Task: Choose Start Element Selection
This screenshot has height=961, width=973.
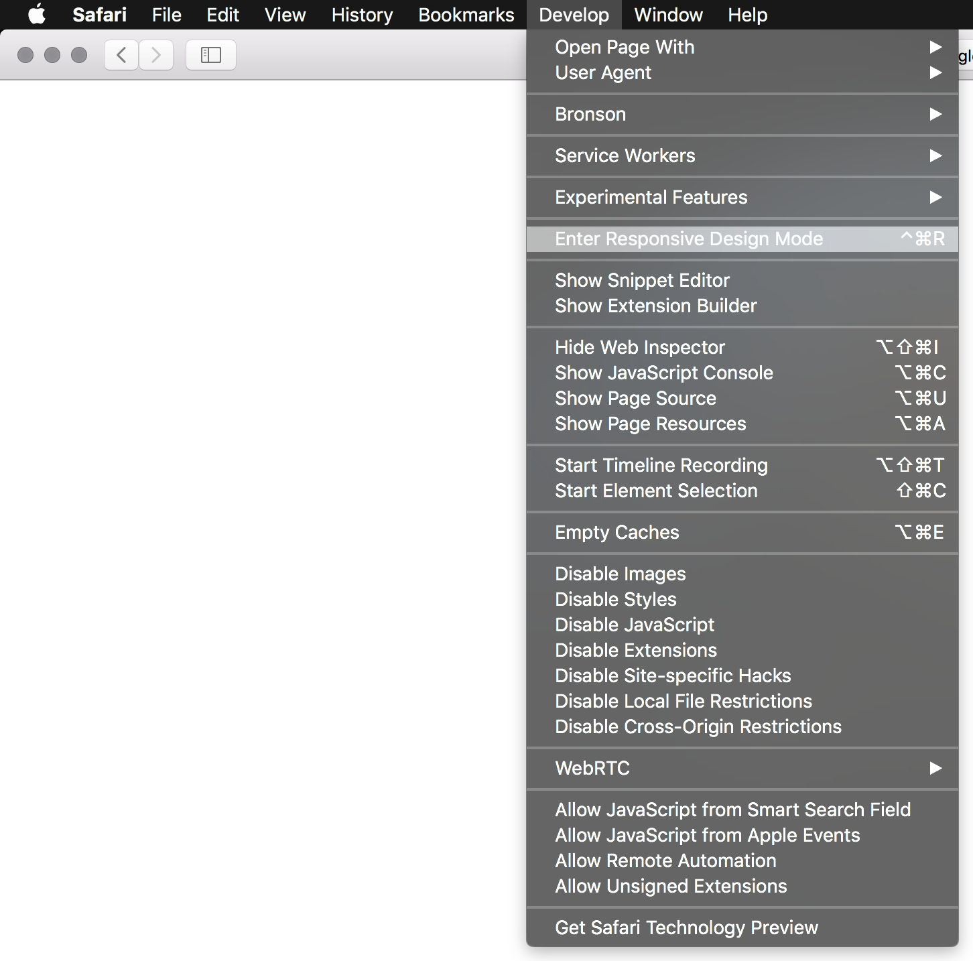Action: pyautogui.click(x=742, y=491)
